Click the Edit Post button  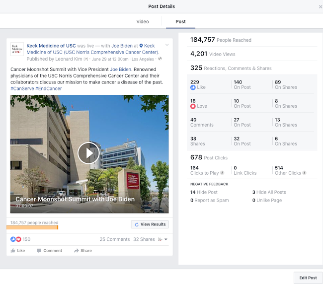click(308, 278)
